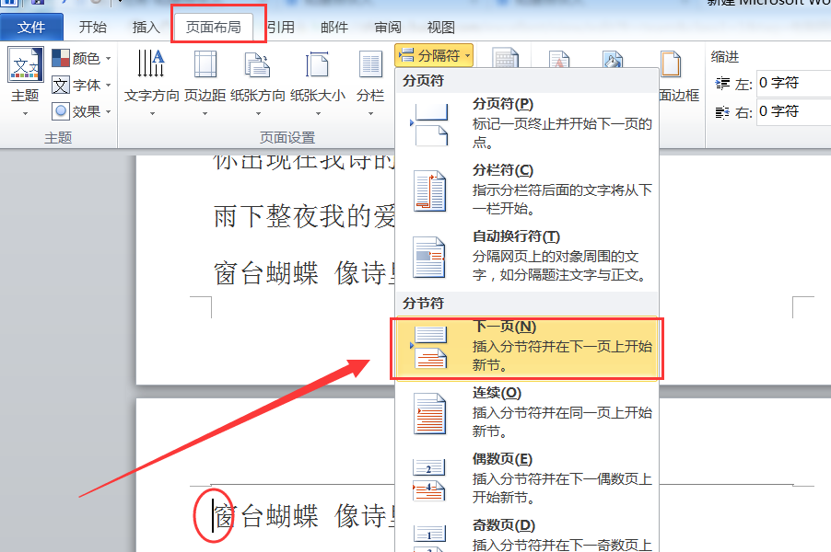The height and width of the screenshot is (552, 831).
Task: Click the 主题 themes icon
Action: pos(26,64)
